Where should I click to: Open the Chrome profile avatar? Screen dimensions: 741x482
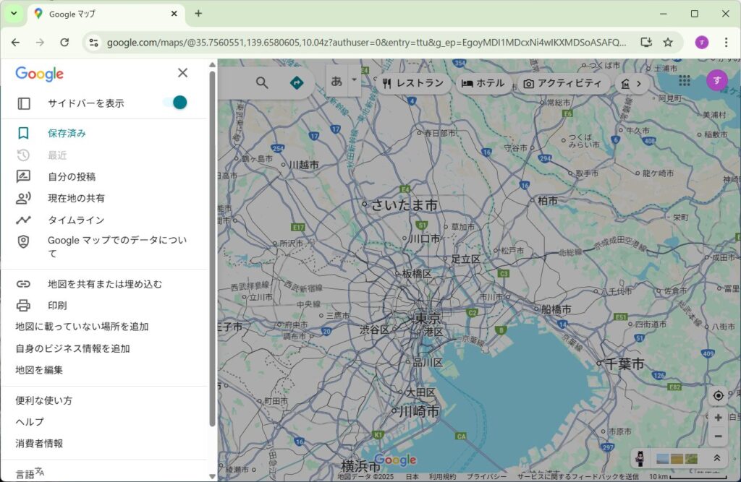[702, 43]
